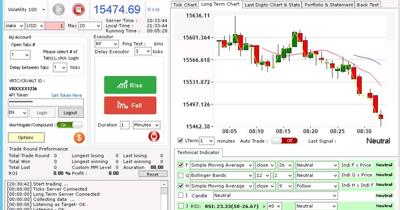Follow the Get Token Here link

(67, 95)
